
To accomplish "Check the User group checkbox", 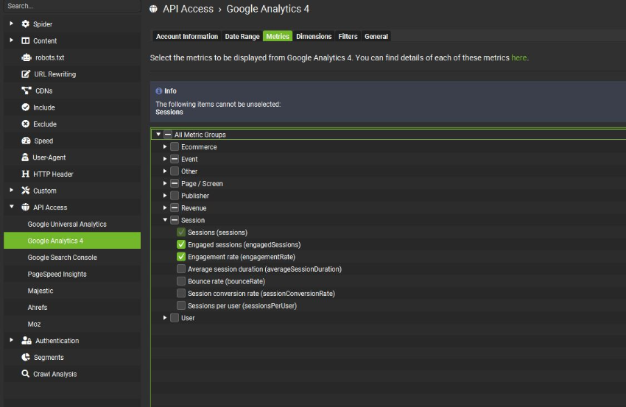I will pos(175,318).
